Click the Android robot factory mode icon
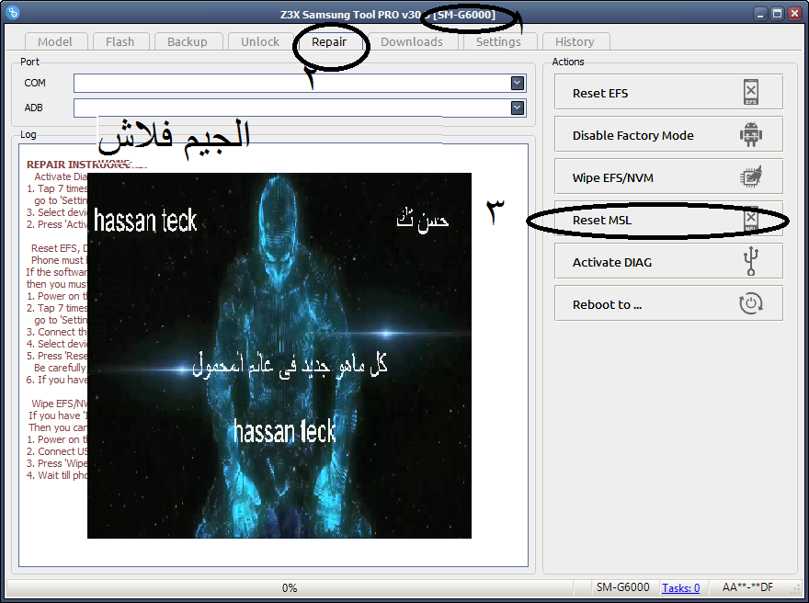The height and width of the screenshot is (603, 809). pyautogui.click(x=751, y=134)
